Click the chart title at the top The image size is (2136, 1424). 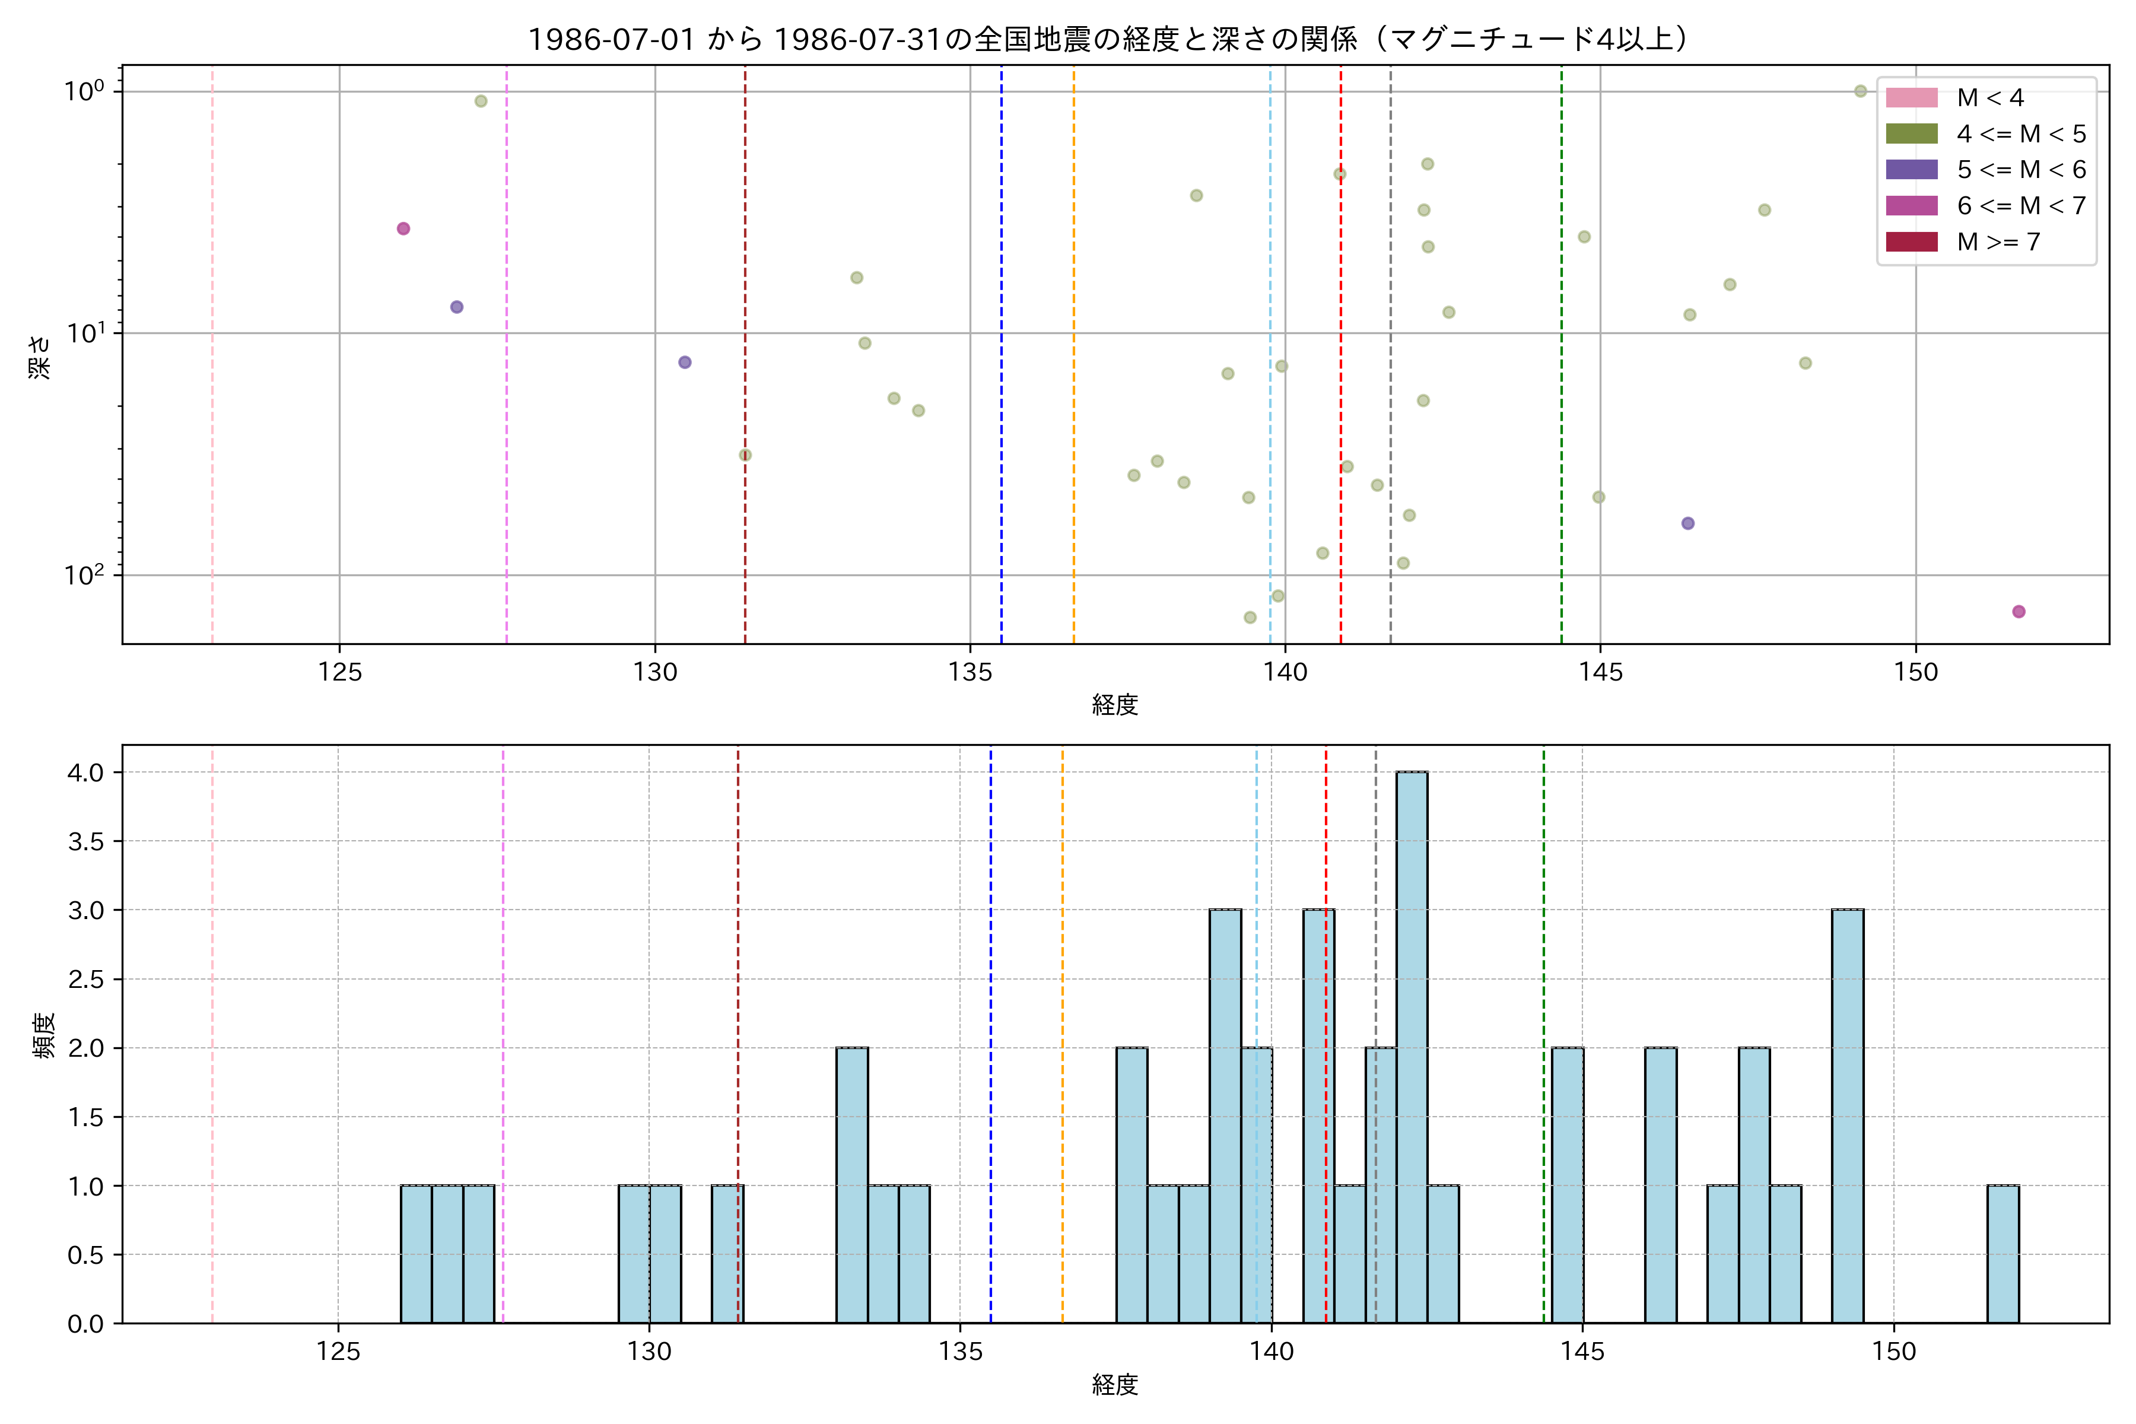click(1109, 39)
